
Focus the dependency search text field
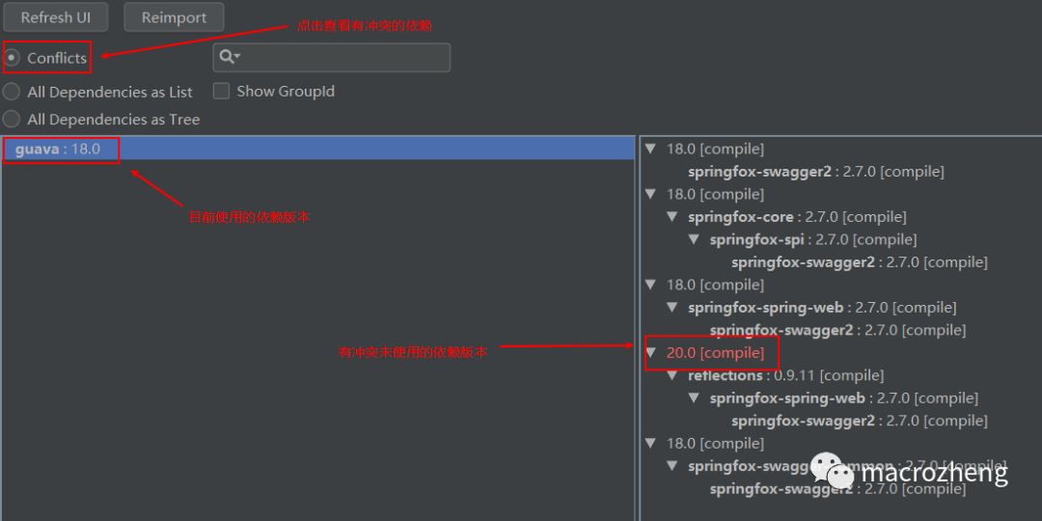tap(332, 57)
